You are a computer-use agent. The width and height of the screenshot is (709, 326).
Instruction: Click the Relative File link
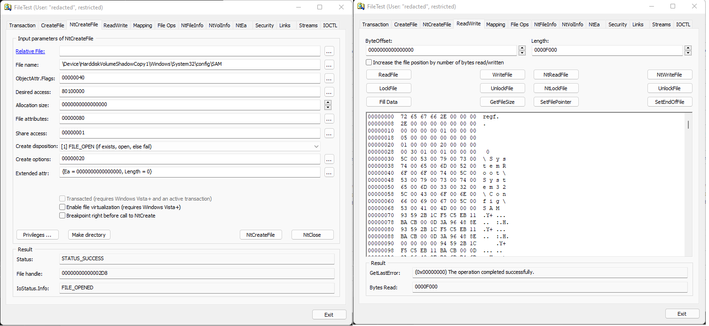(30, 51)
